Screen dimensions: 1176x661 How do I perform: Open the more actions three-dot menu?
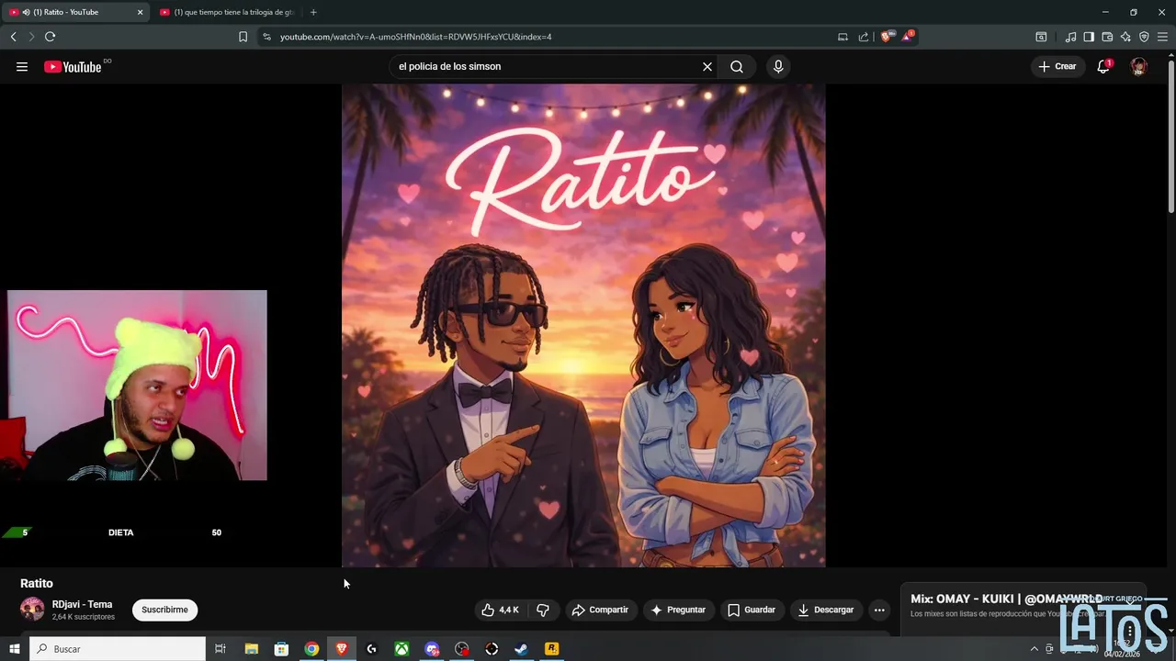coord(879,610)
